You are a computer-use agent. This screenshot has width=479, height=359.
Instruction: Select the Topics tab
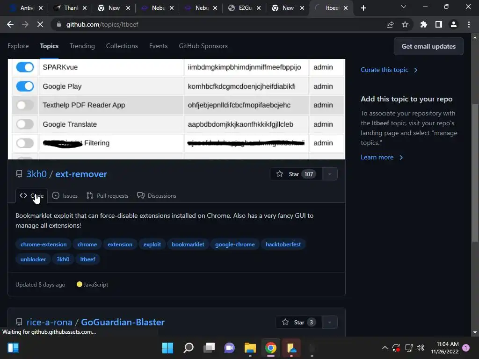tap(49, 46)
